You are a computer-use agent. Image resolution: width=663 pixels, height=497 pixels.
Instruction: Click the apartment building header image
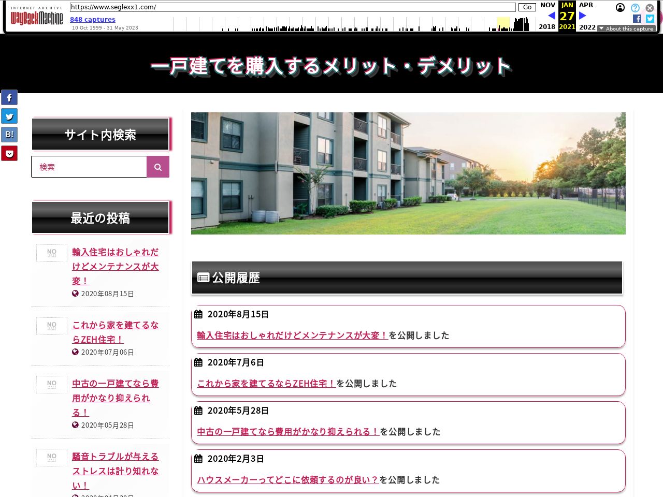pyautogui.click(x=408, y=173)
